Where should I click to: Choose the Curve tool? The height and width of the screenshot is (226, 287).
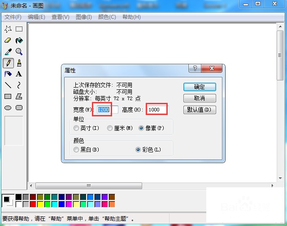click(19, 85)
